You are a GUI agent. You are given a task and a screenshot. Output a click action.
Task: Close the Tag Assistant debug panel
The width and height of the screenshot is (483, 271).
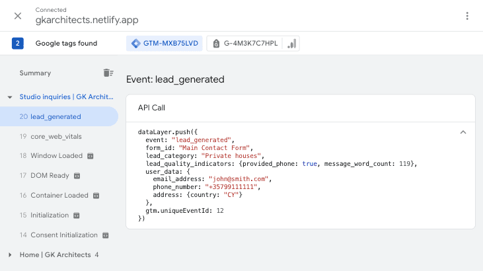(x=18, y=16)
